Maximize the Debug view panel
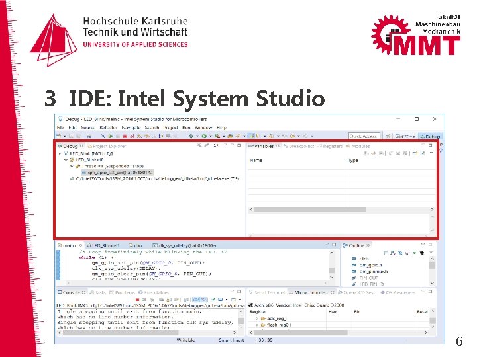 (239, 145)
